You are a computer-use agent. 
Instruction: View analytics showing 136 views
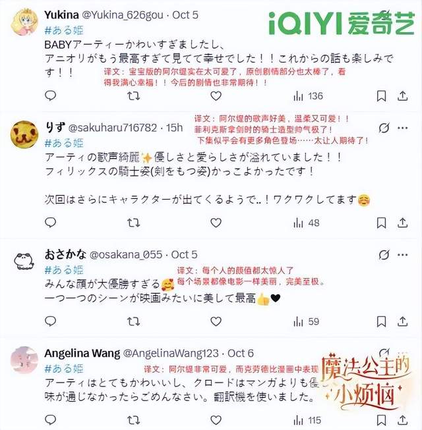pyautogui.click(x=308, y=96)
